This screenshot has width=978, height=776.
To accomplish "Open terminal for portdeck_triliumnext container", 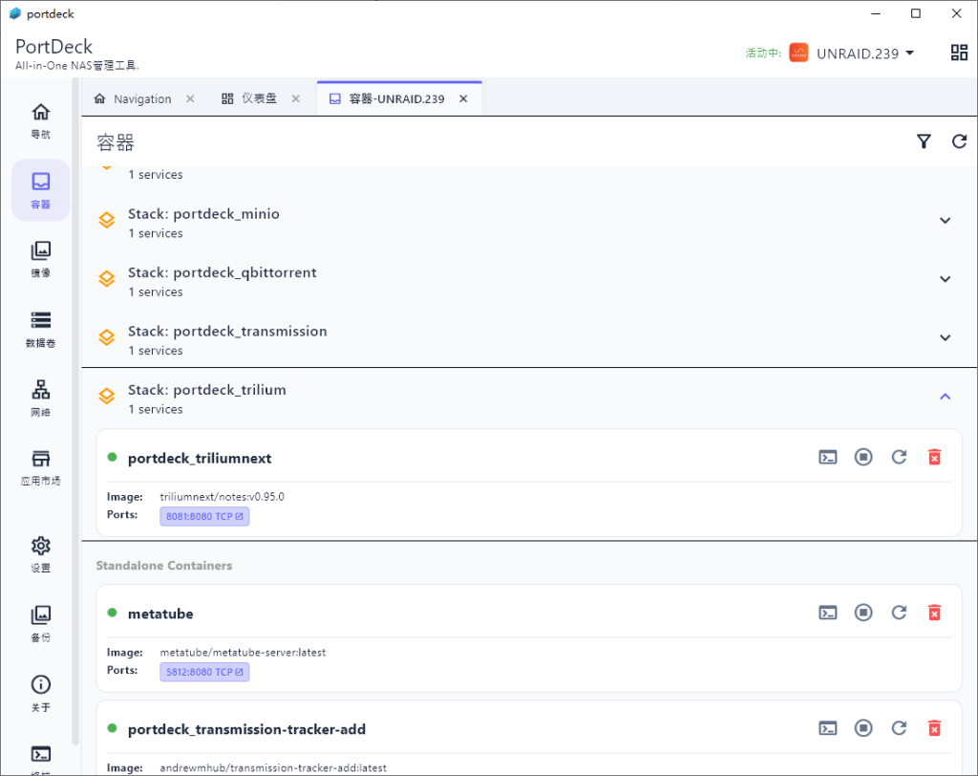I will (828, 457).
